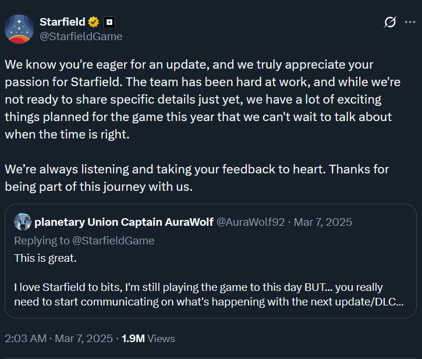Open the quoted post's Mar 7, 2025 date
The height and width of the screenshot is (359, 422).
(x=322, y=222)
